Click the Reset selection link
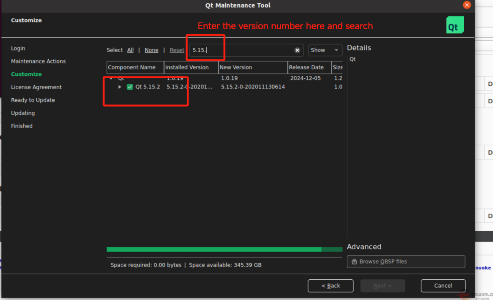The height and width of the screenshot is (300, 493). pos(177,50)
